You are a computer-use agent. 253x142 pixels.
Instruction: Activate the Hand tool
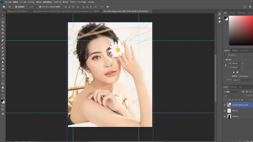click(x=3, y=87)
